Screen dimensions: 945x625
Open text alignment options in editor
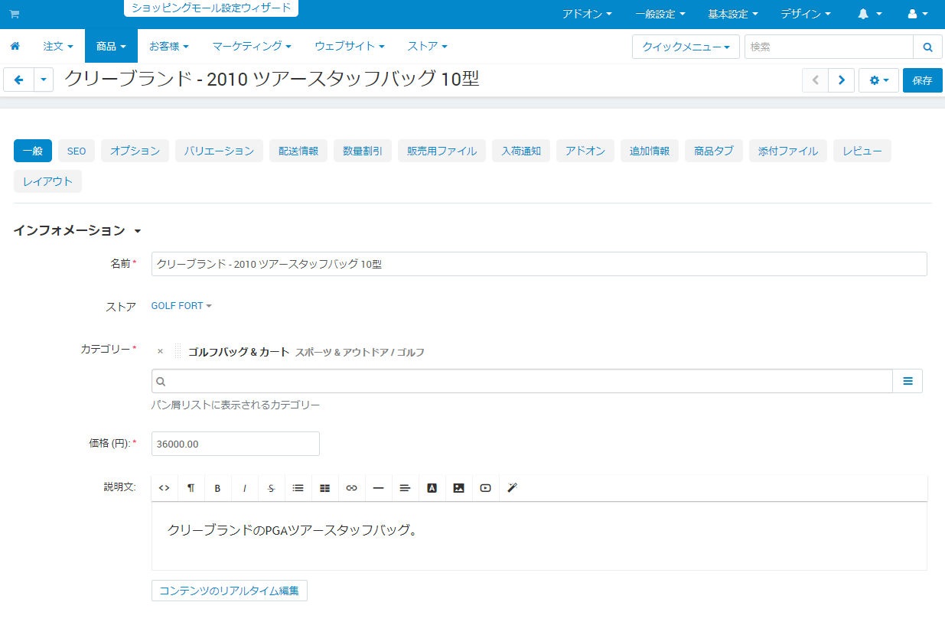click(405, 488)
